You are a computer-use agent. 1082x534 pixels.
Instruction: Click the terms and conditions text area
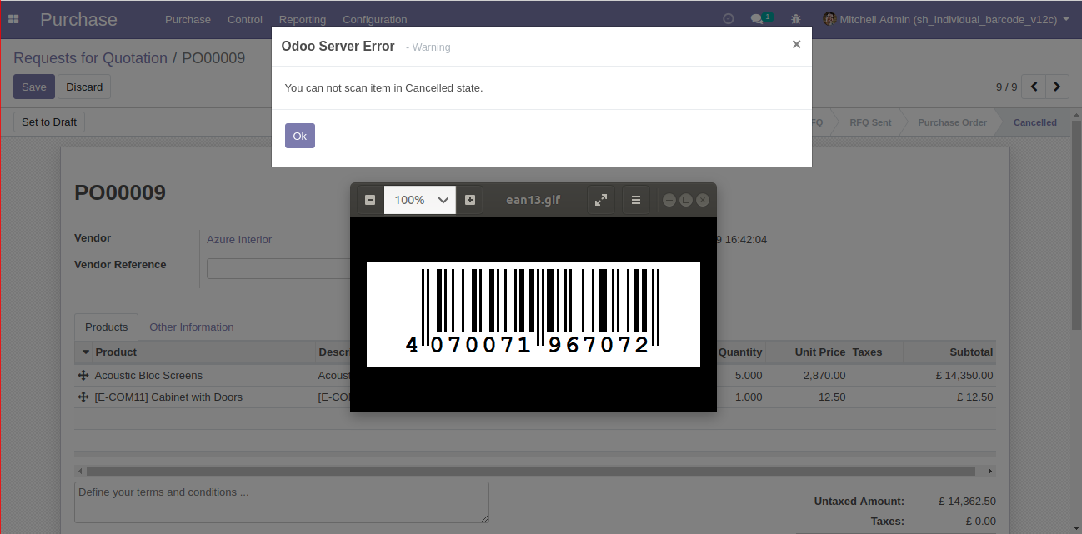coord(282,502)
